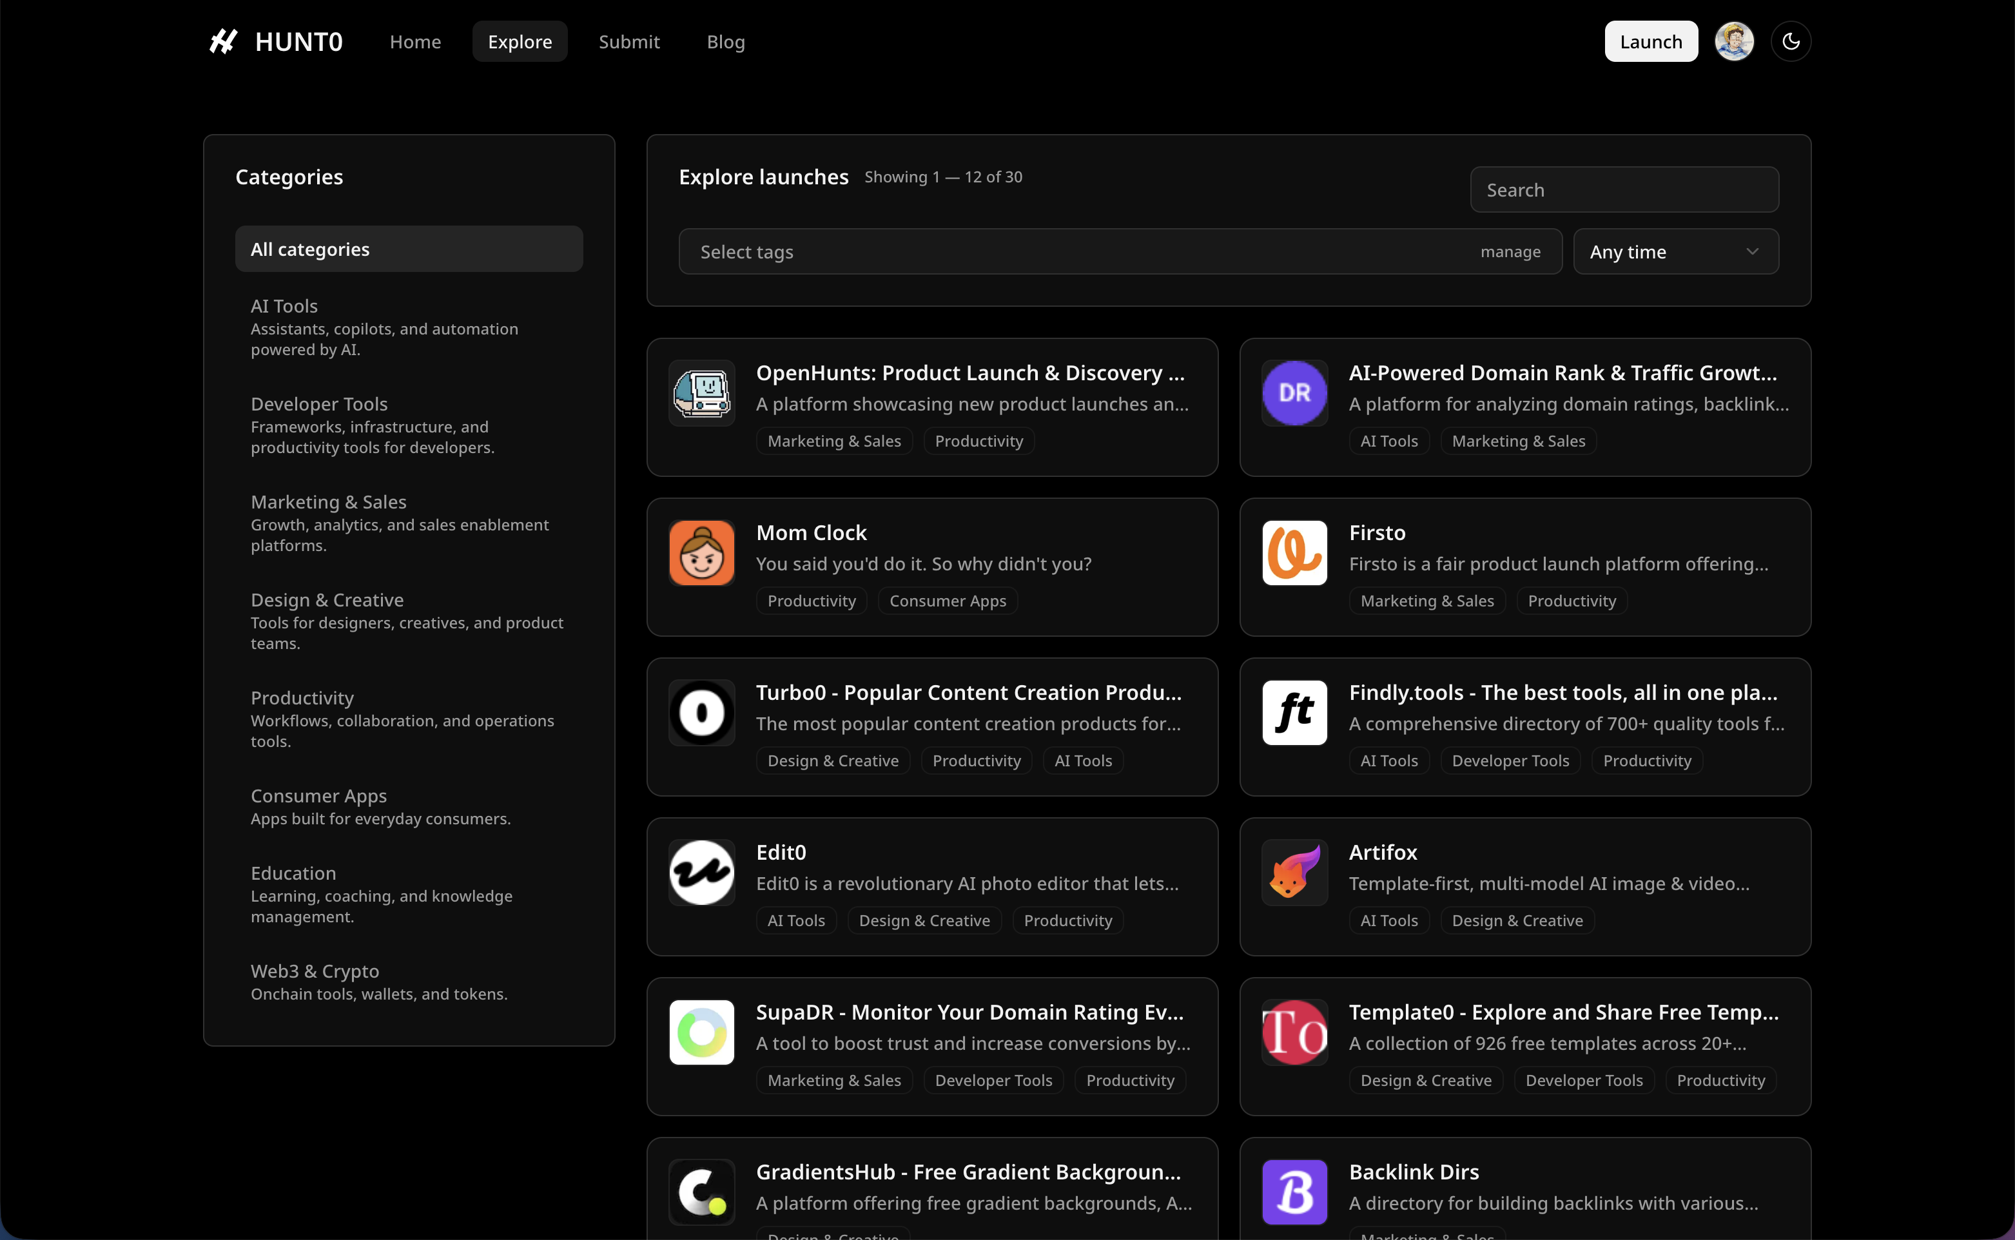Click the Edit0 product icon
Image resolution: width=2015 pixels, height=1240 pixels.
(701, 873)
